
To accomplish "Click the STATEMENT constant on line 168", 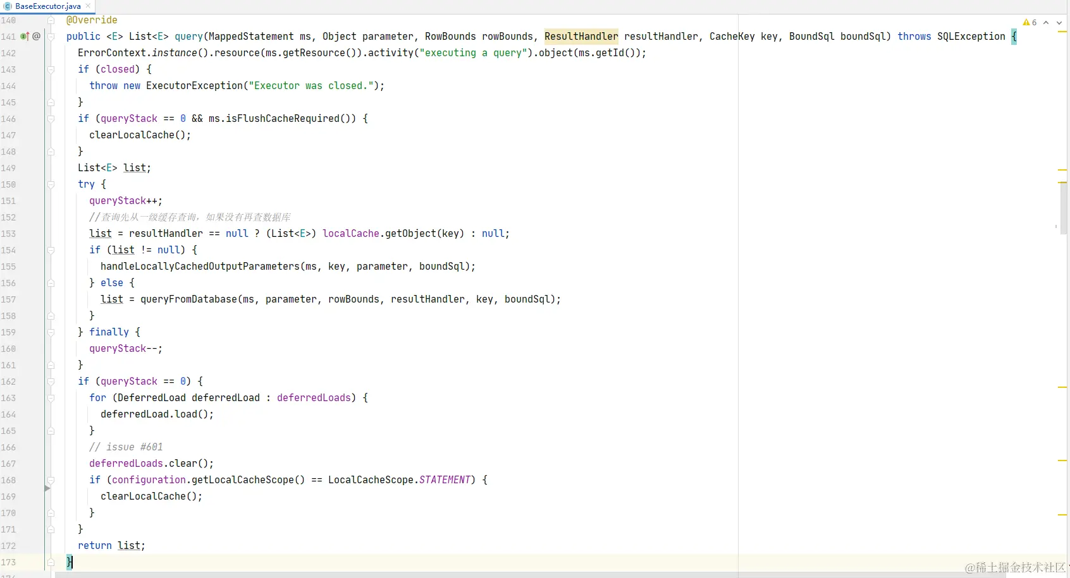I will click(x=445, y=480).
